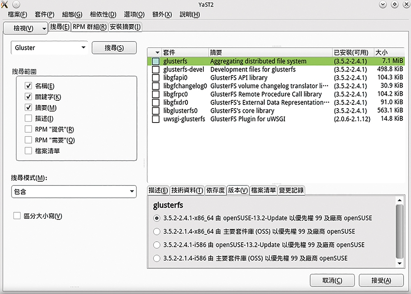Select version 3.5.2-2.1.4-x86_64 radio button
411x294 pixels.
[157, 231]
